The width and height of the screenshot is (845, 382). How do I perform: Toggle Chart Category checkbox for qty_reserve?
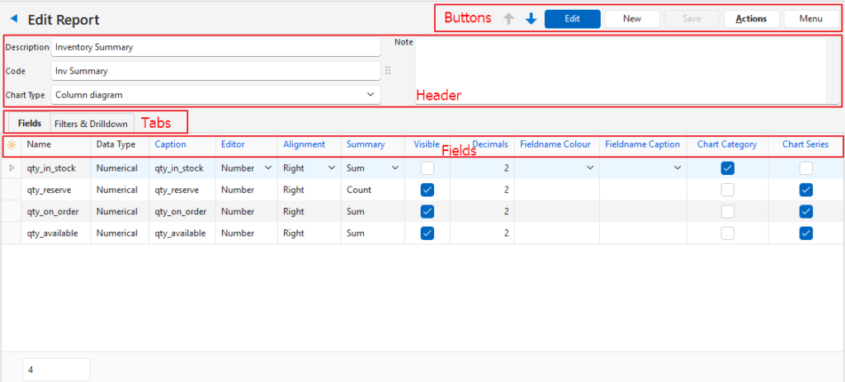pos(728,190)
